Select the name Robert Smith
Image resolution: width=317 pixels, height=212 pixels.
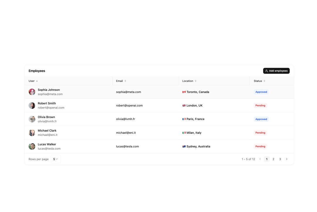coord(47,103)
